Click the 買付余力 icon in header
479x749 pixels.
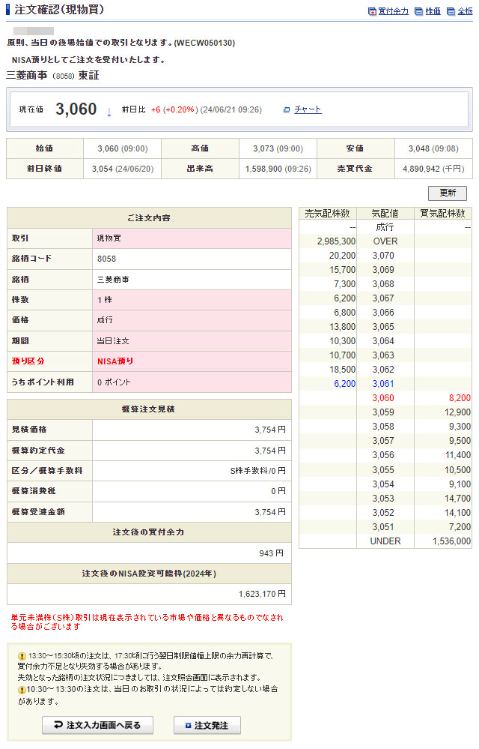click(x=372, y=11)
